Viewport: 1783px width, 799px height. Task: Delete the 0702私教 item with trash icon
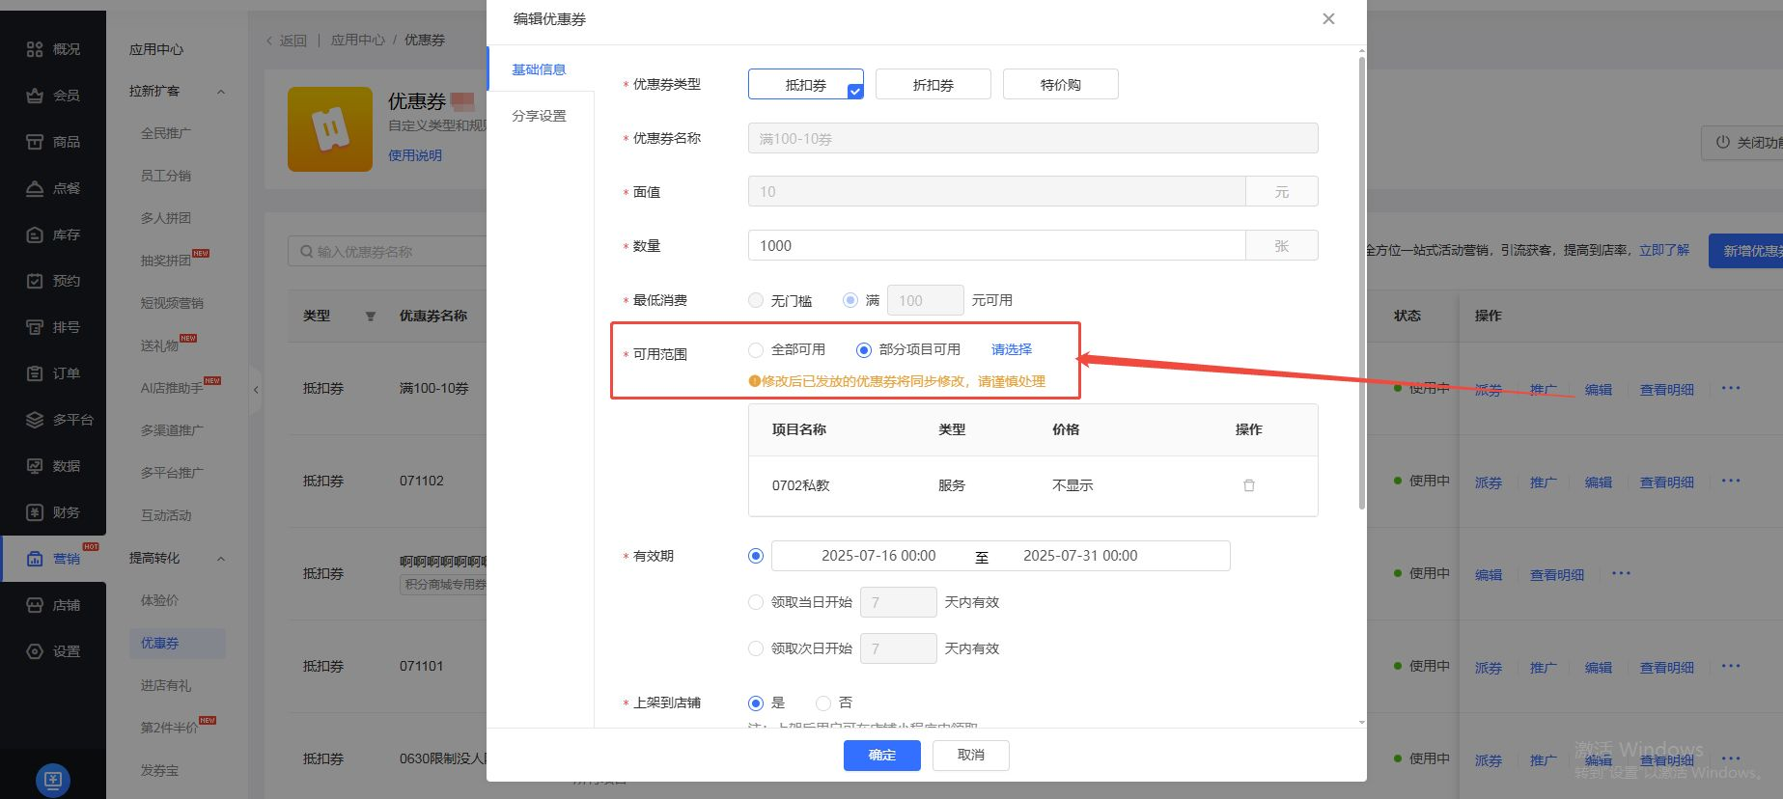click(x=1248, y=485)
